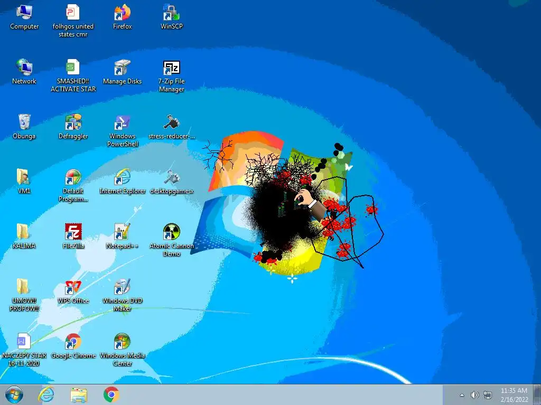Open the Computer desktop icon
The width and height of the screenshot is (541, 405).
pos(24,17)
